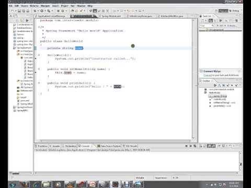Click the New file toolbar icon
The image size is (251, 188).
tap(13, 11)
